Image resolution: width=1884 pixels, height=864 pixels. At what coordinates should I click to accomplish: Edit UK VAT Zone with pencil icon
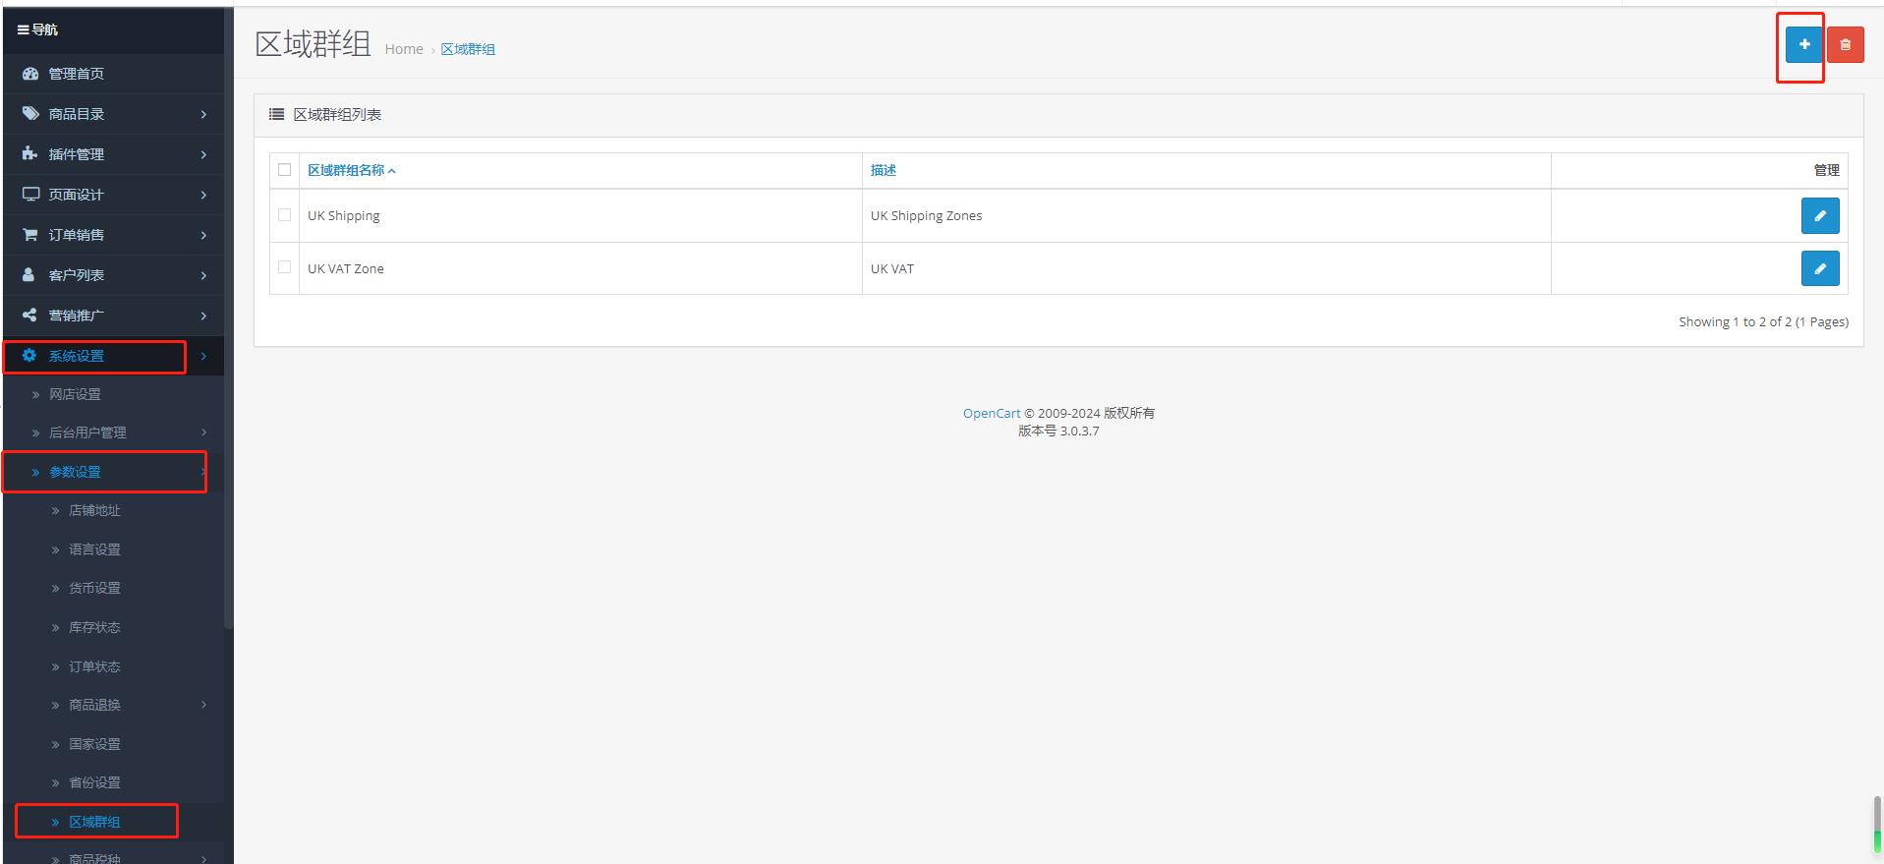pos(1819,268)
